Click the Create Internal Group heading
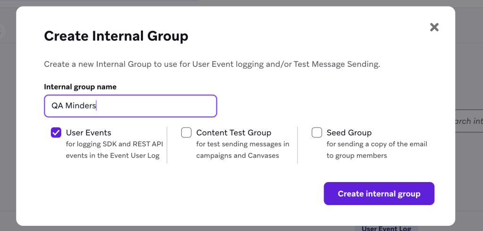 [x=116, y=36]
